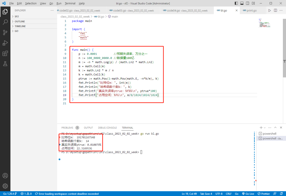Expand the TIMELINE section

(x=34, y=26)
